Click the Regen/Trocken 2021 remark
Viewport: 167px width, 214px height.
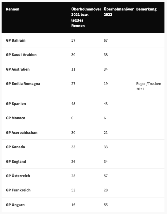(x=149, y=86)
